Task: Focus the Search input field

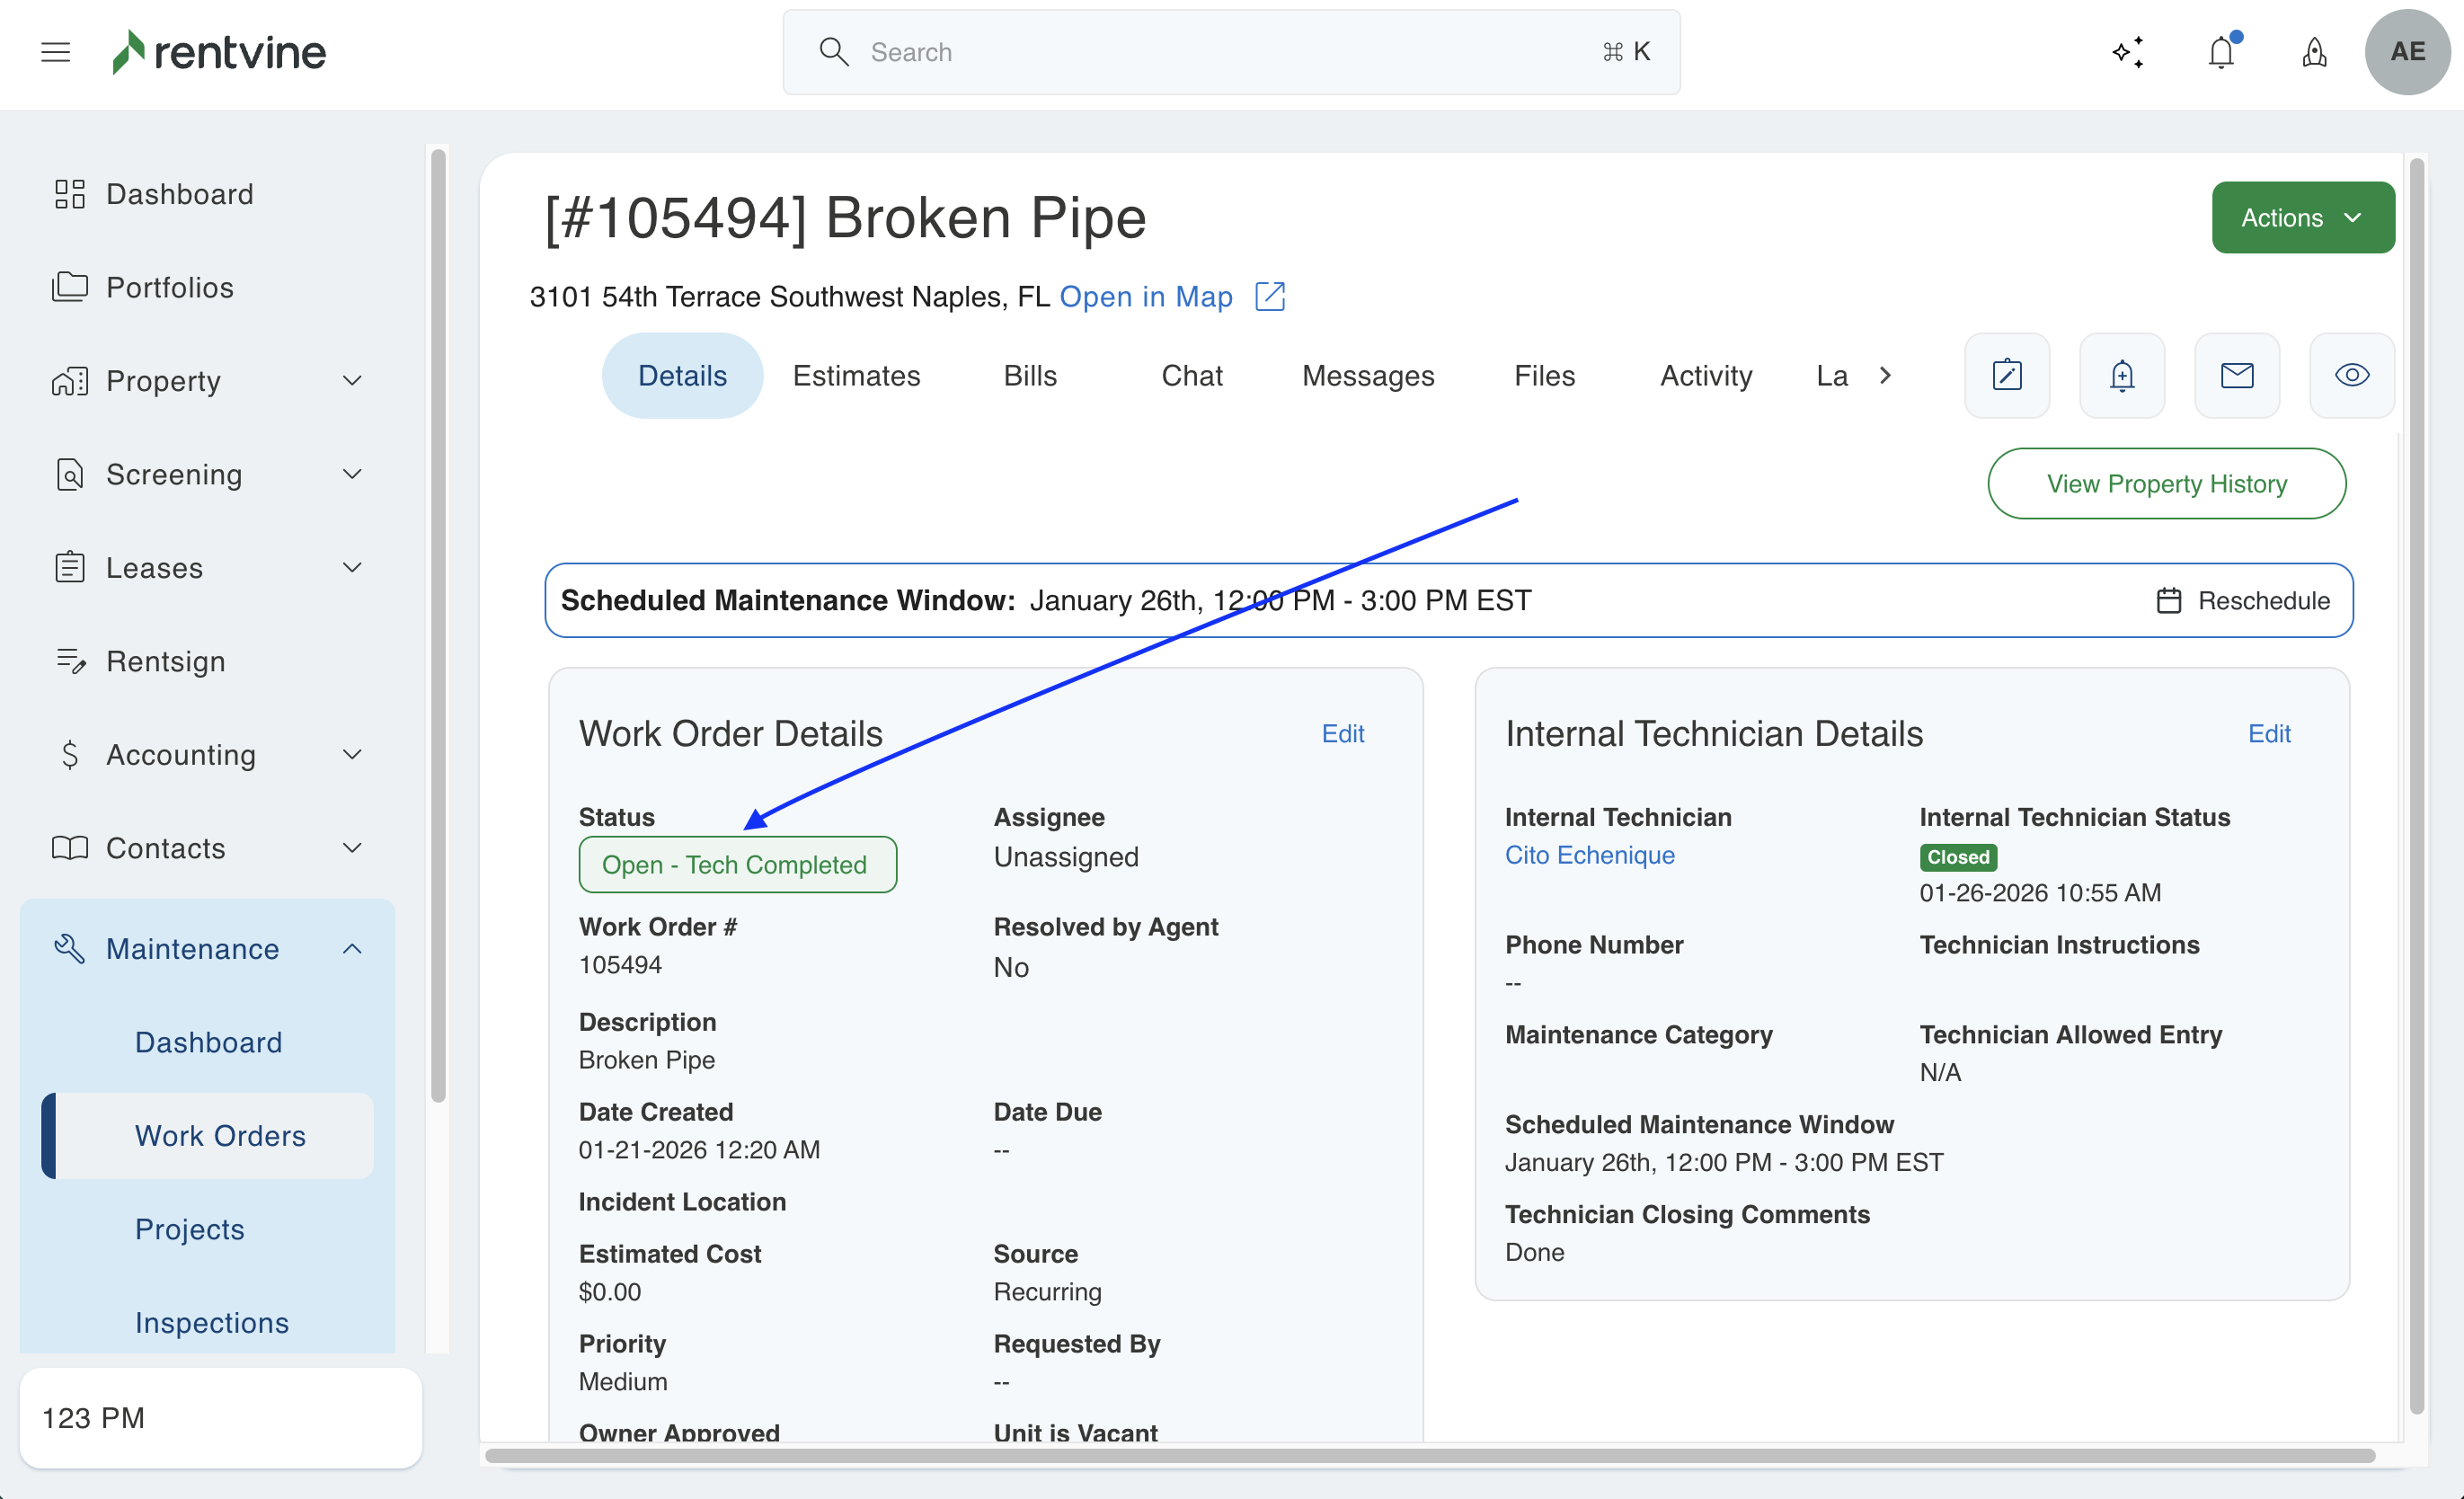Action: coord(1230,52)
